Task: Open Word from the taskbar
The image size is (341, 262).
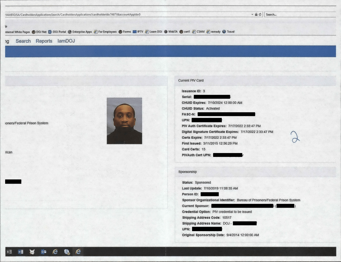Action: coord(20,252)
